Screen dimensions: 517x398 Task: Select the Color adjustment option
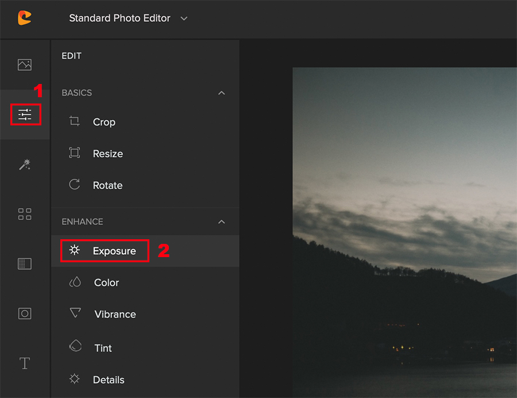(x=106, y=282)
